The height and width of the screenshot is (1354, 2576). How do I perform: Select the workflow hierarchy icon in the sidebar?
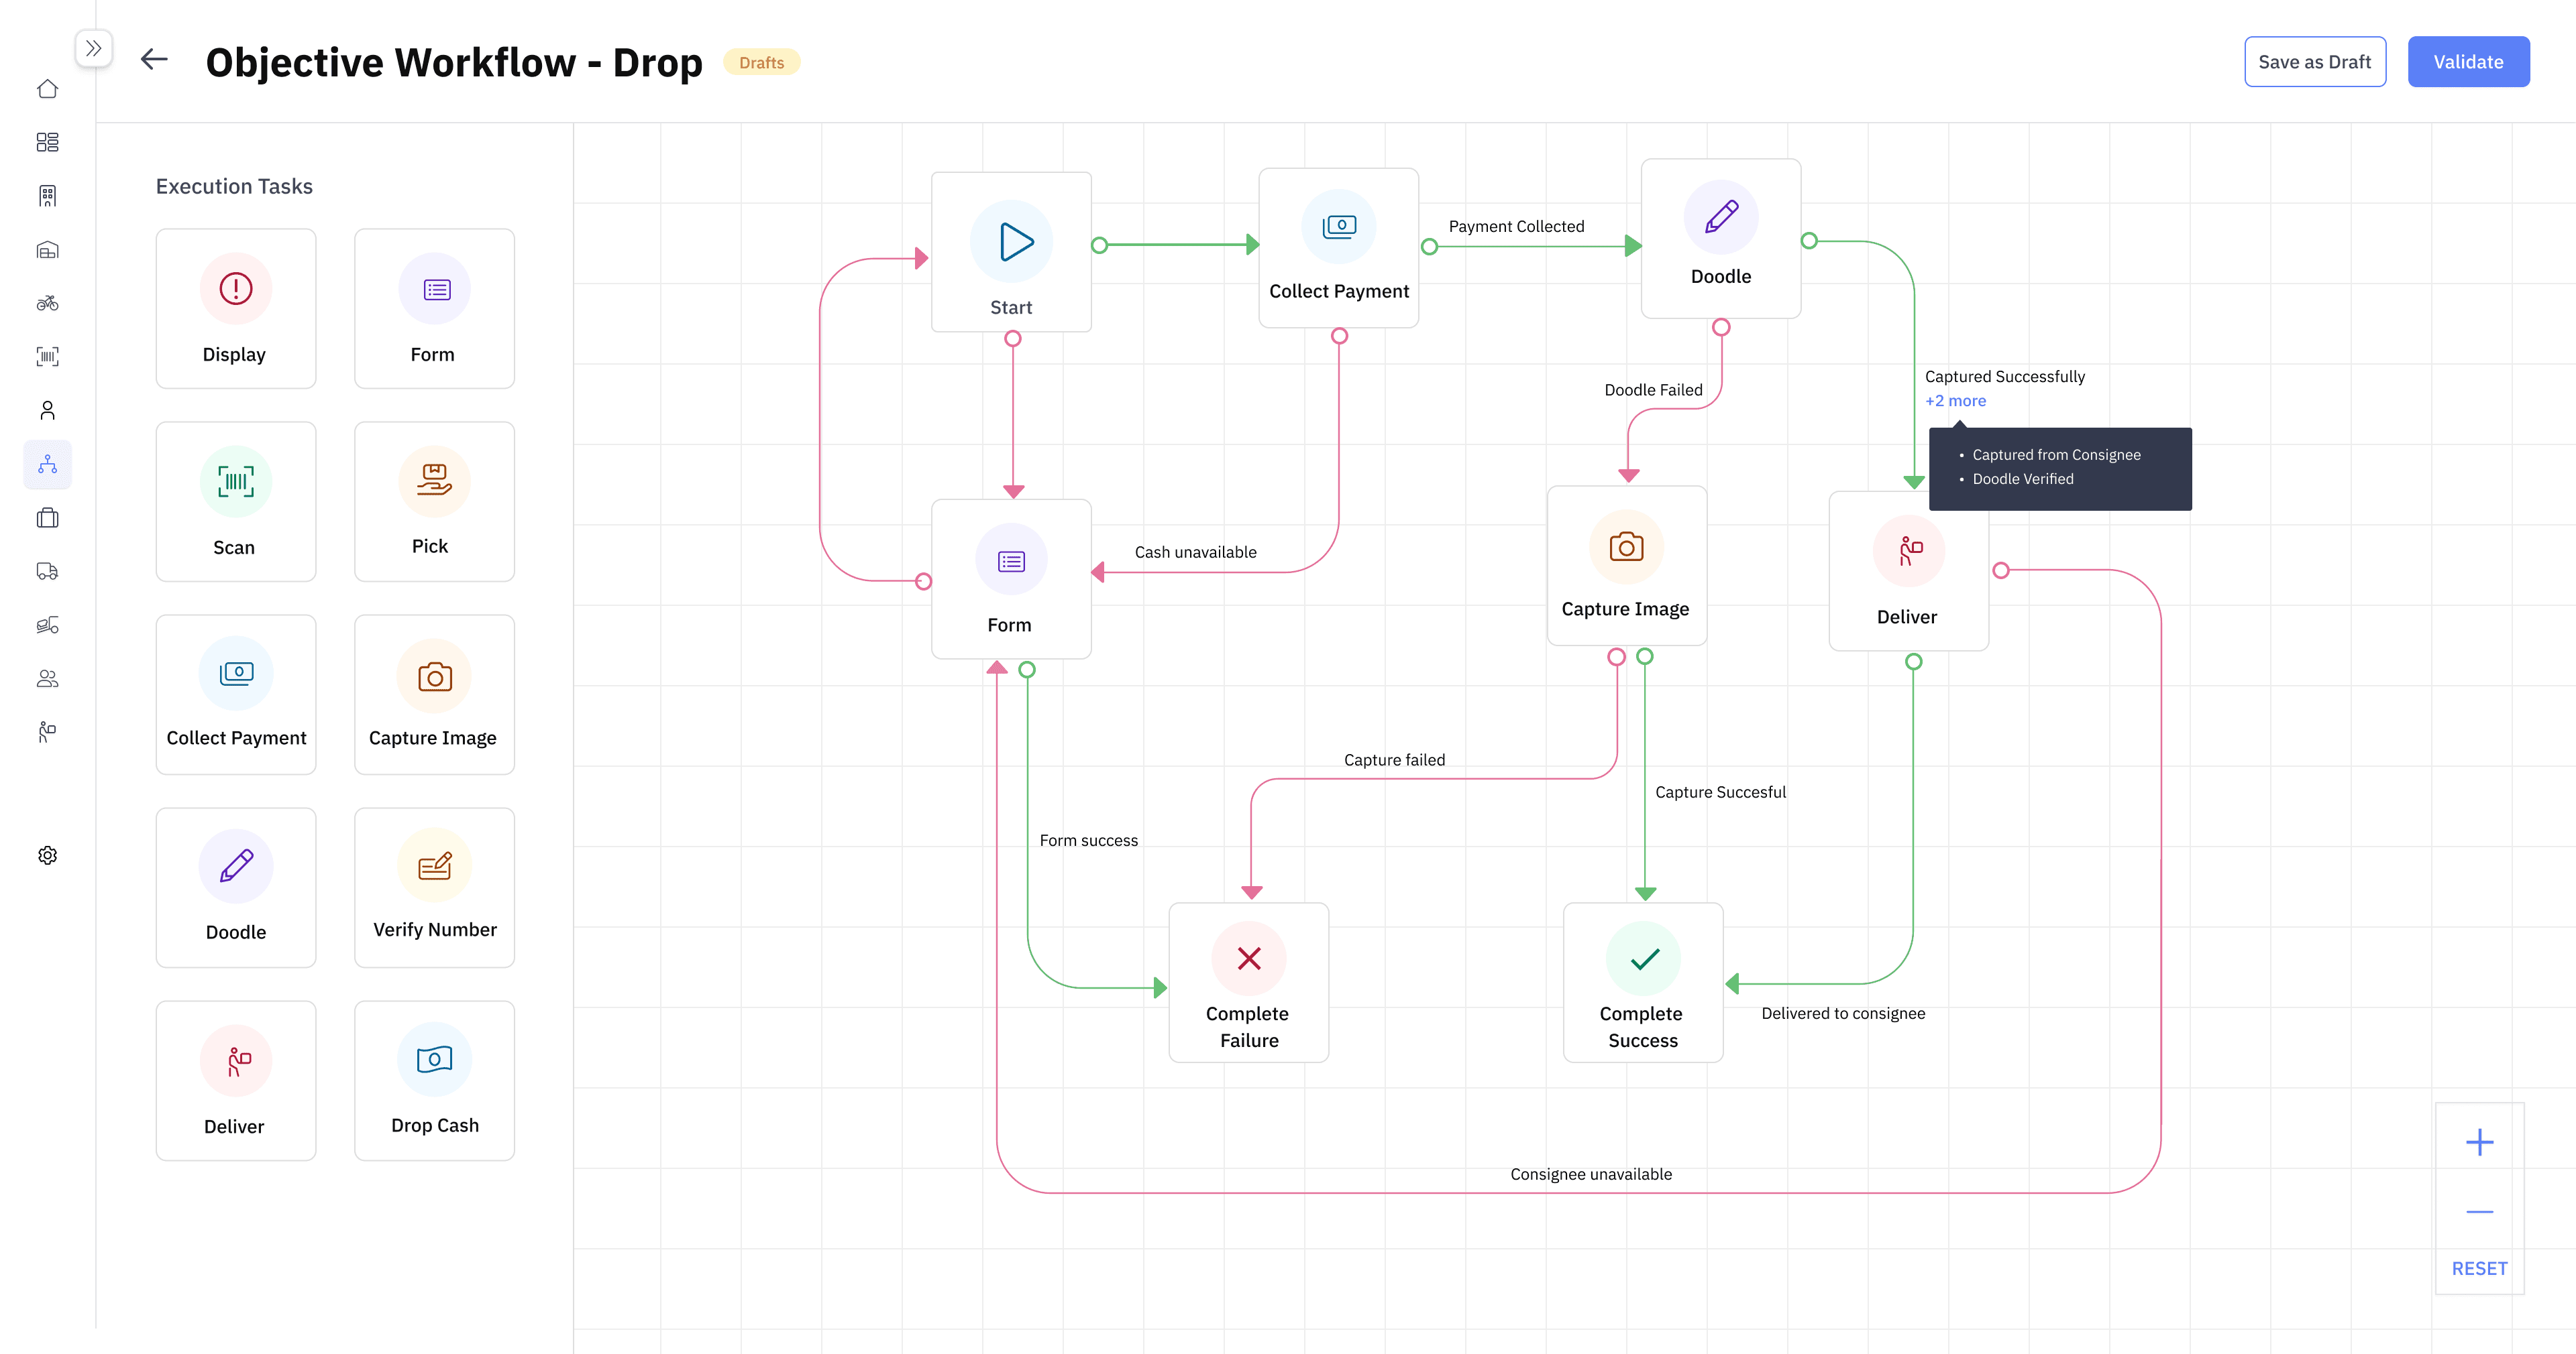47,465
